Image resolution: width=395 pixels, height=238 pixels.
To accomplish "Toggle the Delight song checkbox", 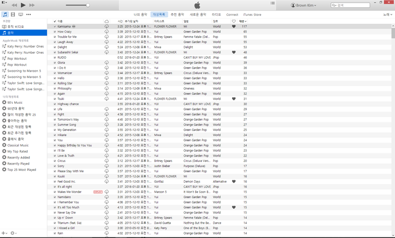I will click(x=55, y=47).
